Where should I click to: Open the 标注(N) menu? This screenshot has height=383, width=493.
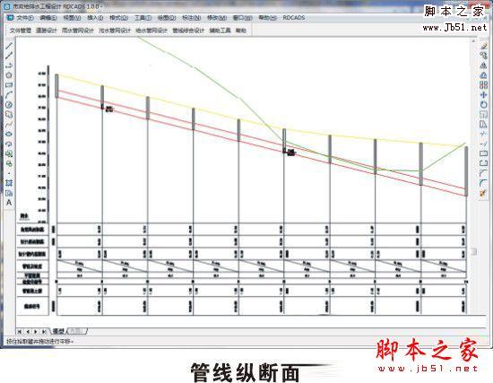(192, 18)
